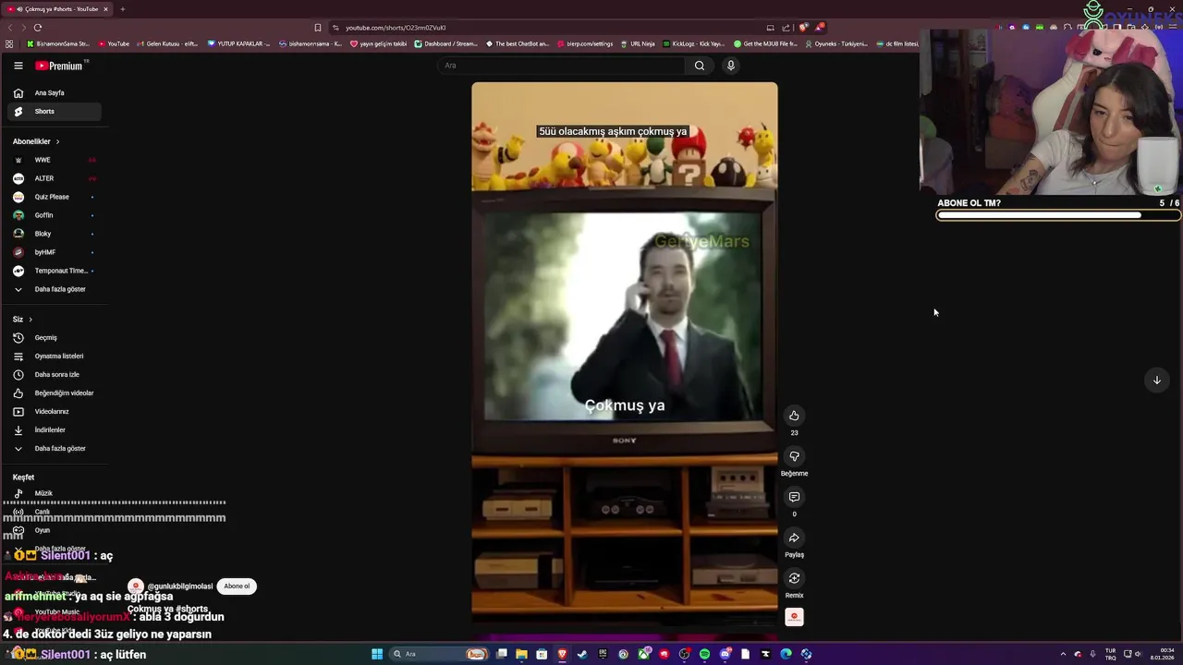Select the Çokmuş ya #shorts tab
1183x665 pixels.
[x=57, y=9]
